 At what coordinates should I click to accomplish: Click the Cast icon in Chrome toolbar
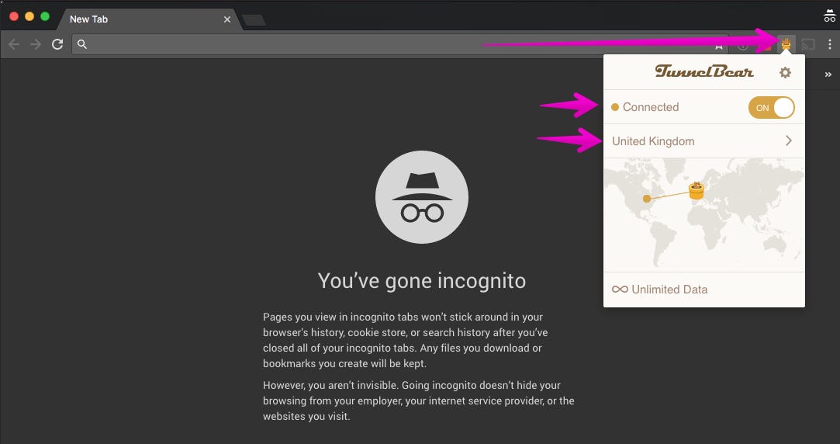808,44
